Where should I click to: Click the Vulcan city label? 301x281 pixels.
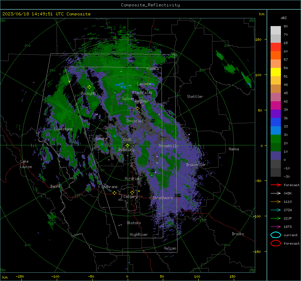(170, 248)
